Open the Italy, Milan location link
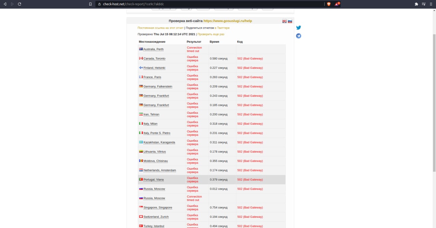 (150, 124)
